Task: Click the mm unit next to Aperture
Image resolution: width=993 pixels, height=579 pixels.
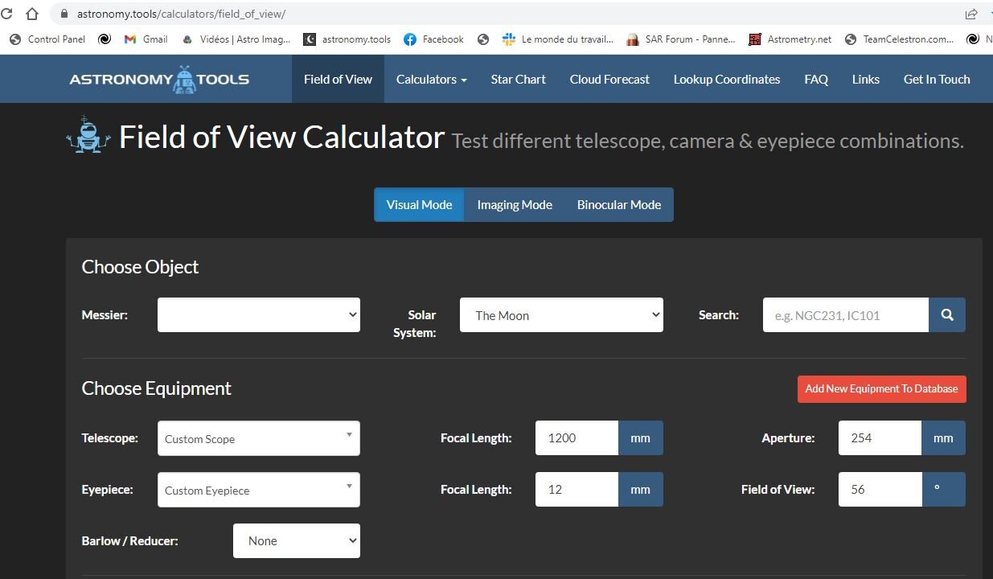Action: 943,438
